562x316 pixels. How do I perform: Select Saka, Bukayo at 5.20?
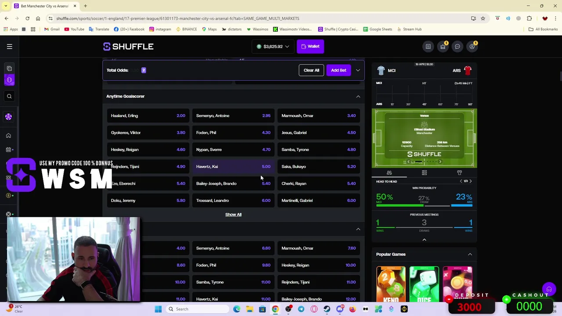318,167
